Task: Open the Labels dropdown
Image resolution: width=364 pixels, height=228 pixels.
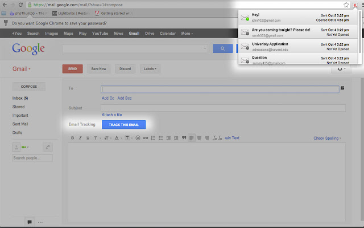Action: [150, 69]
